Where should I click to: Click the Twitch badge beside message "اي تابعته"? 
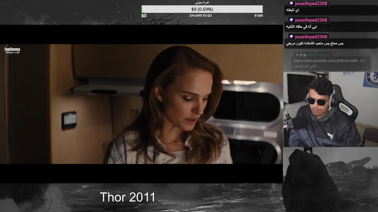(x=291, y=4)
